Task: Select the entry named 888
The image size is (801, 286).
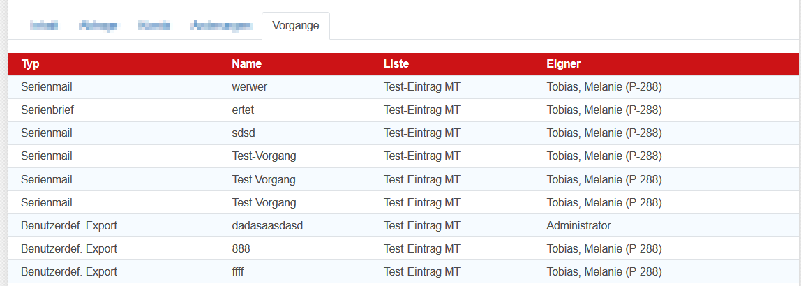Action: click(x=241, y=248)
